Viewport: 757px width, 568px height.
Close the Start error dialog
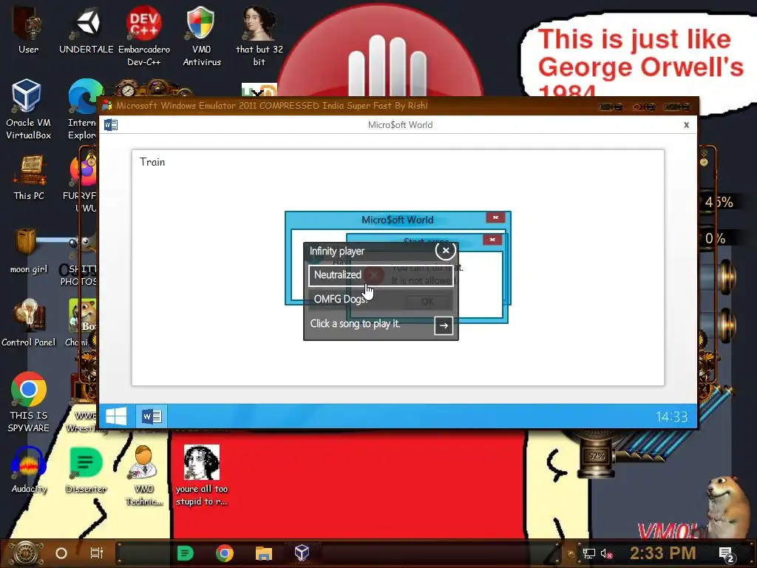pyautogui.click(x=492, y=240)
